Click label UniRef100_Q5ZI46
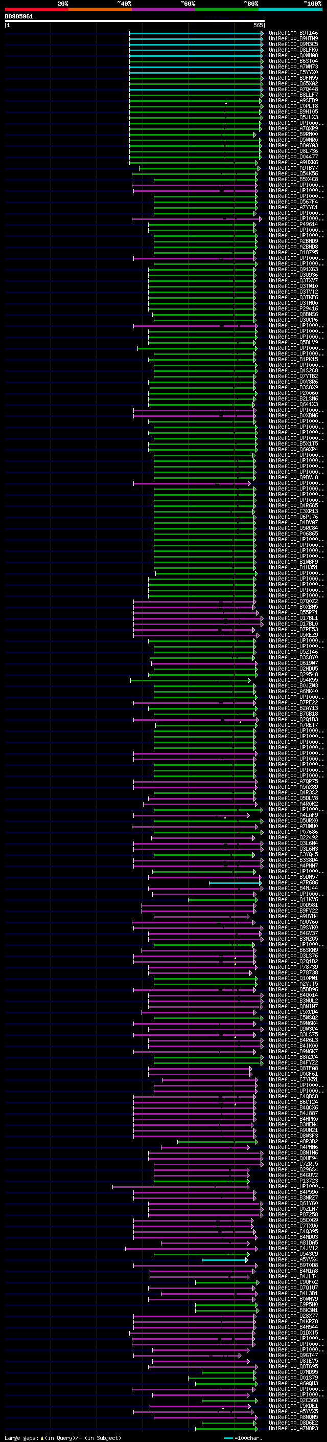 point(293,652)
